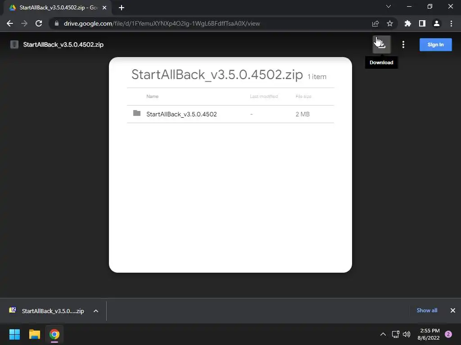Show hidden system tray icons
Viewport: 461px width, 345px height.
pyautogui.click(x=383, y=334)
